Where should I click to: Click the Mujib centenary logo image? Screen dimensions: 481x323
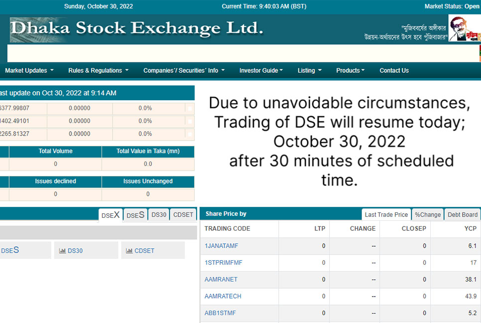[x=465, y=28]
